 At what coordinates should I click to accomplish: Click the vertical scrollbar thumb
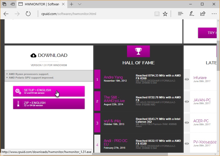[x=218, y=55]
